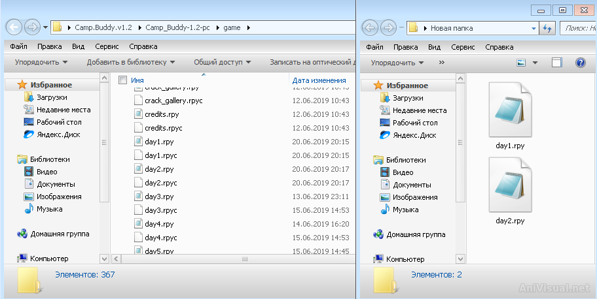
Task: Open recent locations dropdown in game window
Action: click(46, 27)
